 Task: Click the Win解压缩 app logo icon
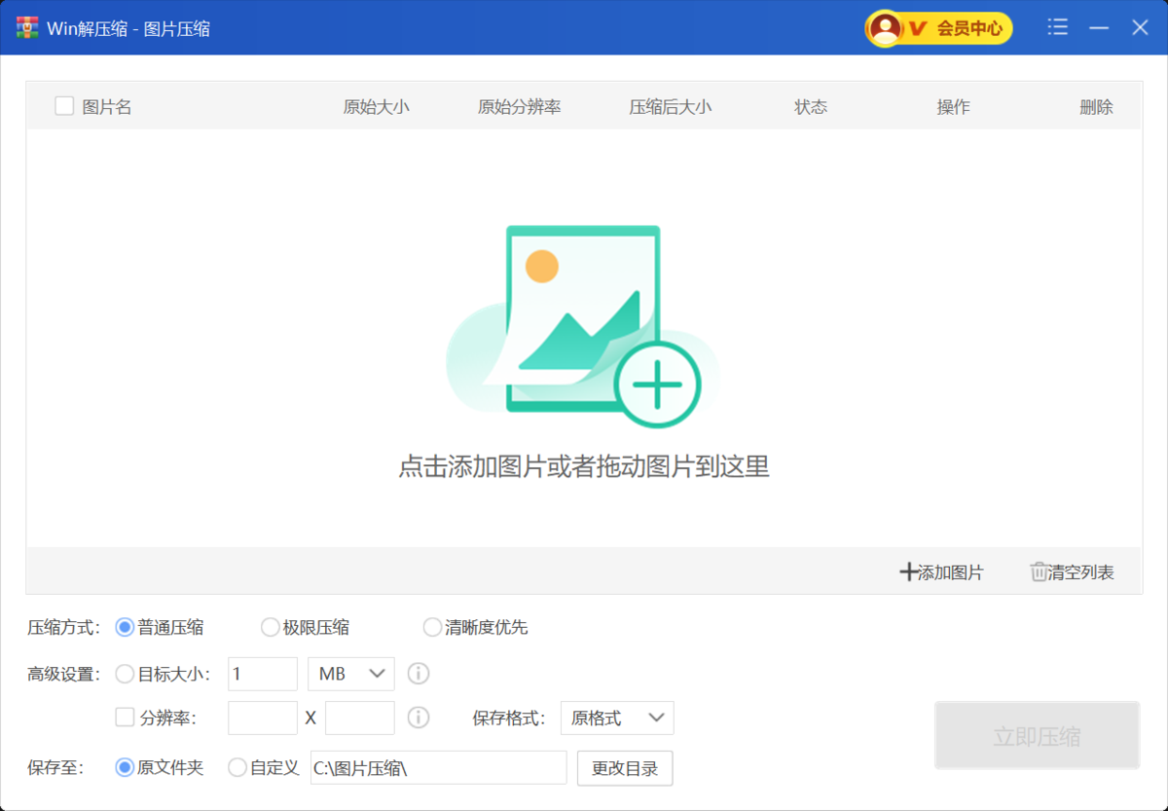click(x=27, y=28)
